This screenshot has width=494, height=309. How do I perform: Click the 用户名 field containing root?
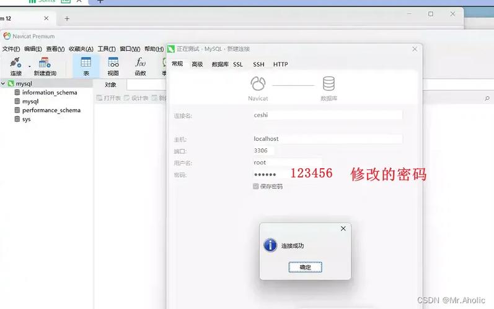click(x=287, y=163)
